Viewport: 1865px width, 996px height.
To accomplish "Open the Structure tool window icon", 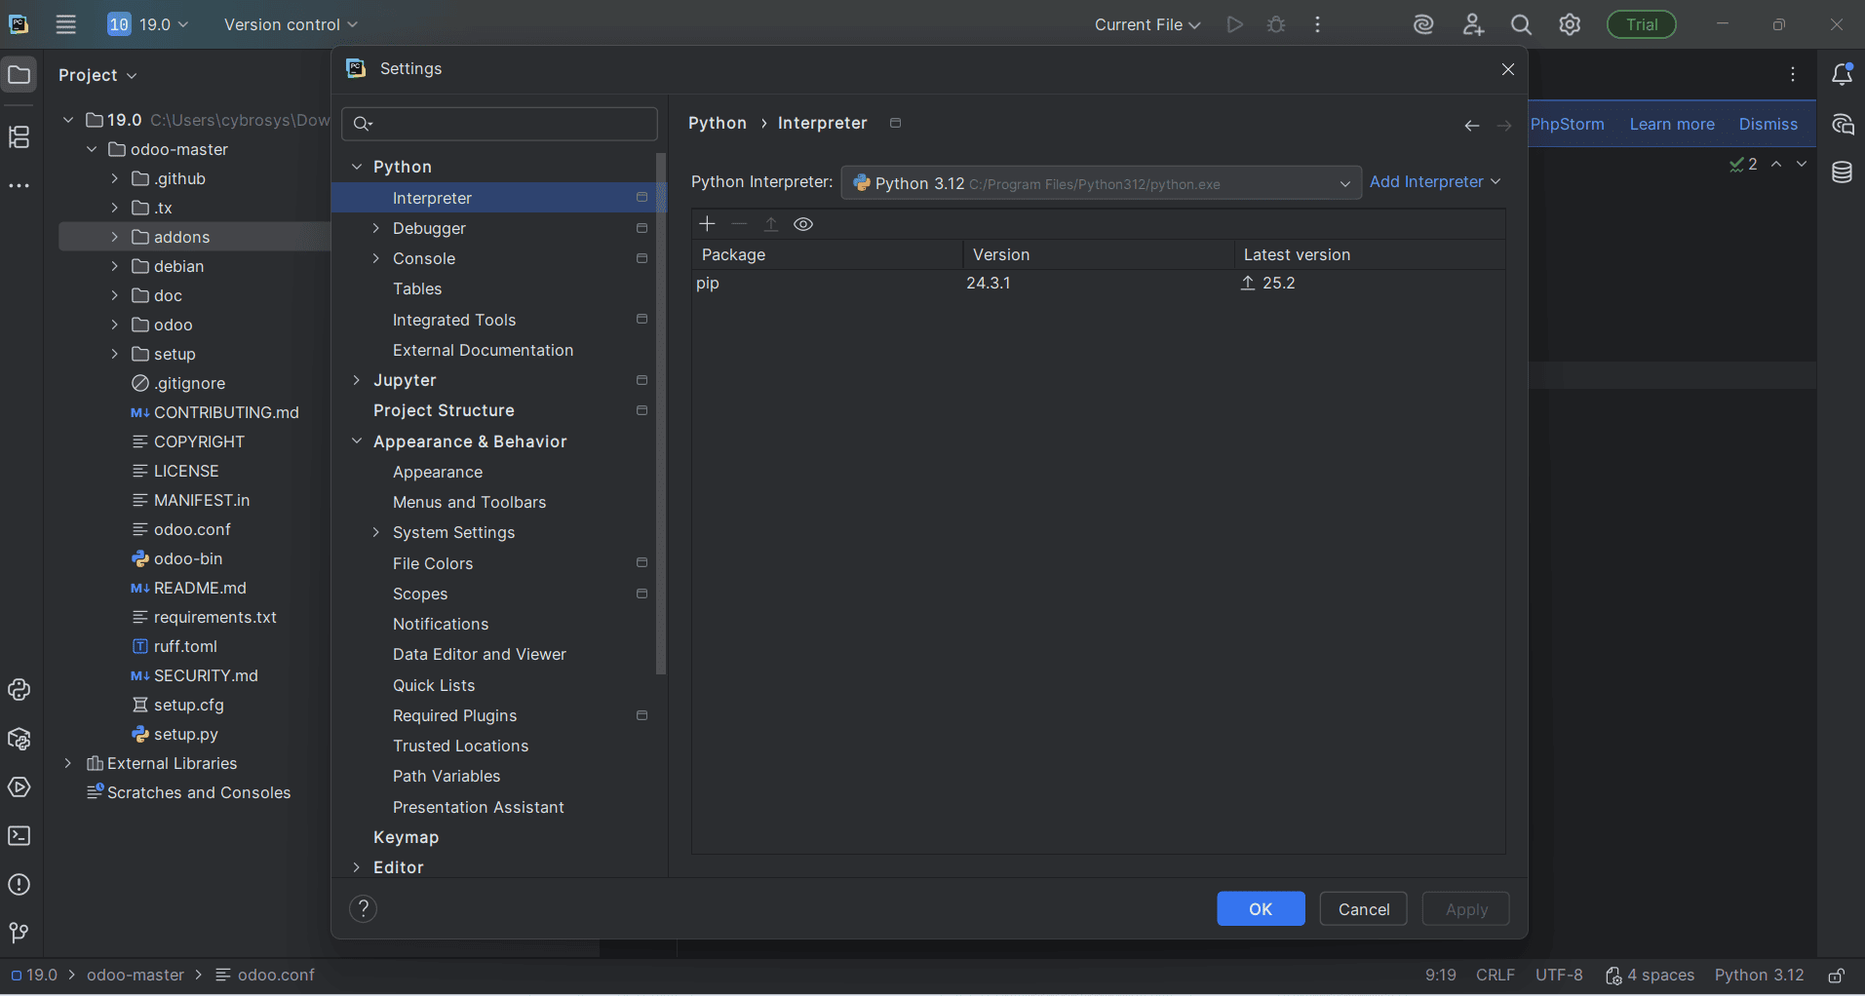I will point(19,137).
